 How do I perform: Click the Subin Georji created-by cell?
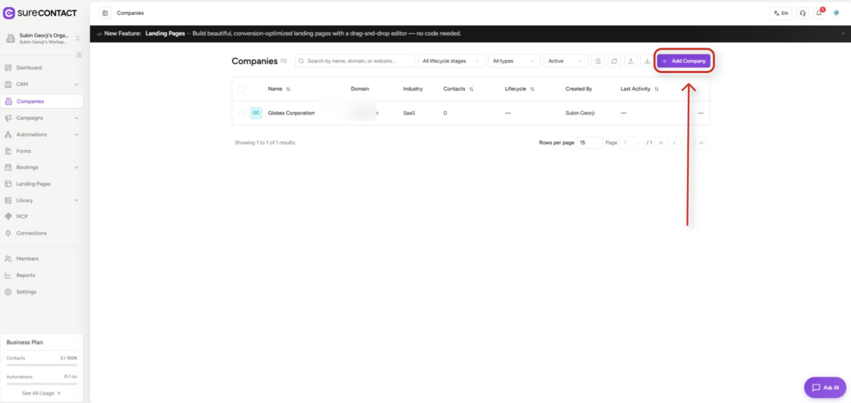tap(579, 113)
